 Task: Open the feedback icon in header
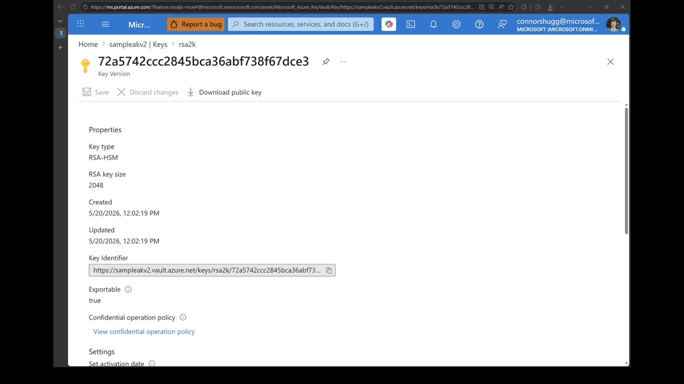[x=502, y=24]
